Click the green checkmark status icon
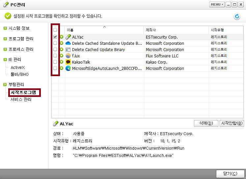Viewport: 246px width, 179px height. coord(8,16)
